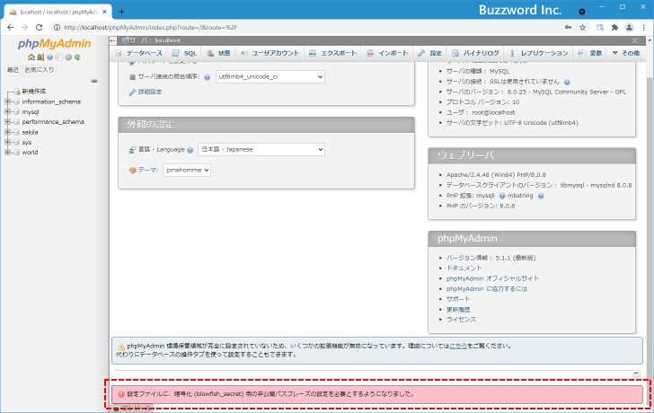Open the 設定 tab
This screenshot has width=654, height=413.
coord(429,53)
